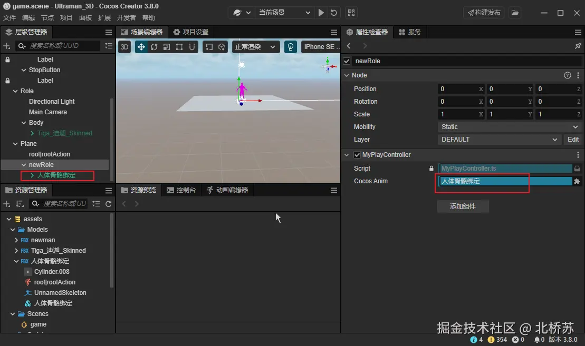Viewport: 585px width, 346px height.
Task: Pin the inspector with pin icon
Action: coord(578,46)
